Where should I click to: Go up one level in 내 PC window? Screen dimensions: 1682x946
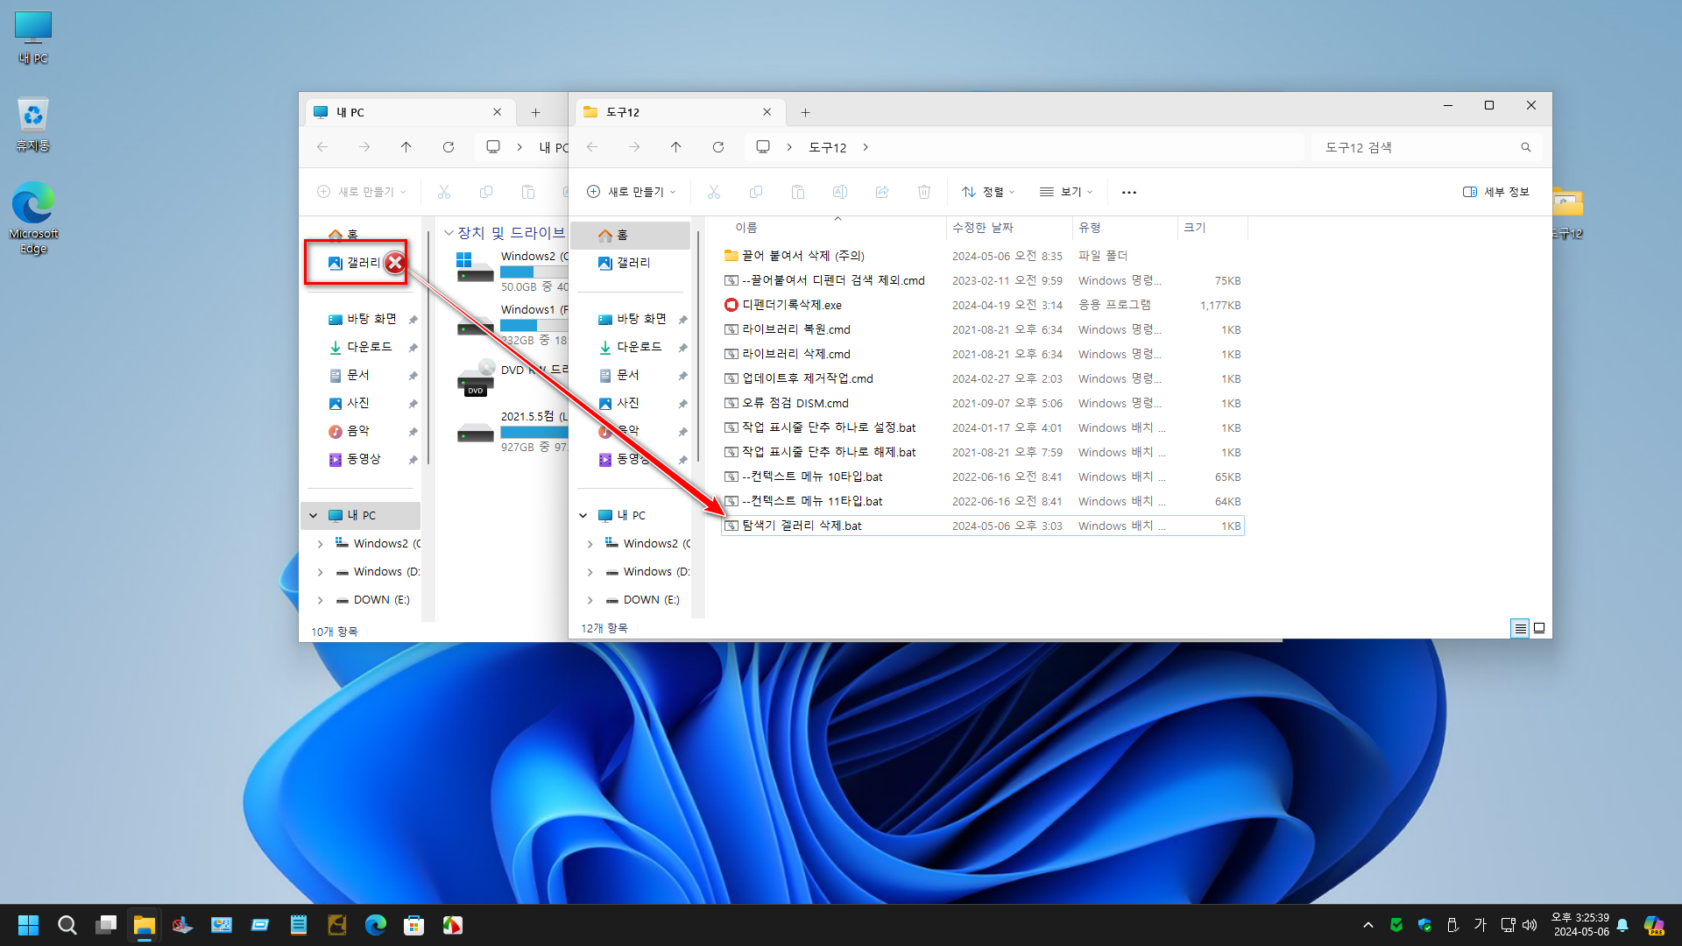406,147
